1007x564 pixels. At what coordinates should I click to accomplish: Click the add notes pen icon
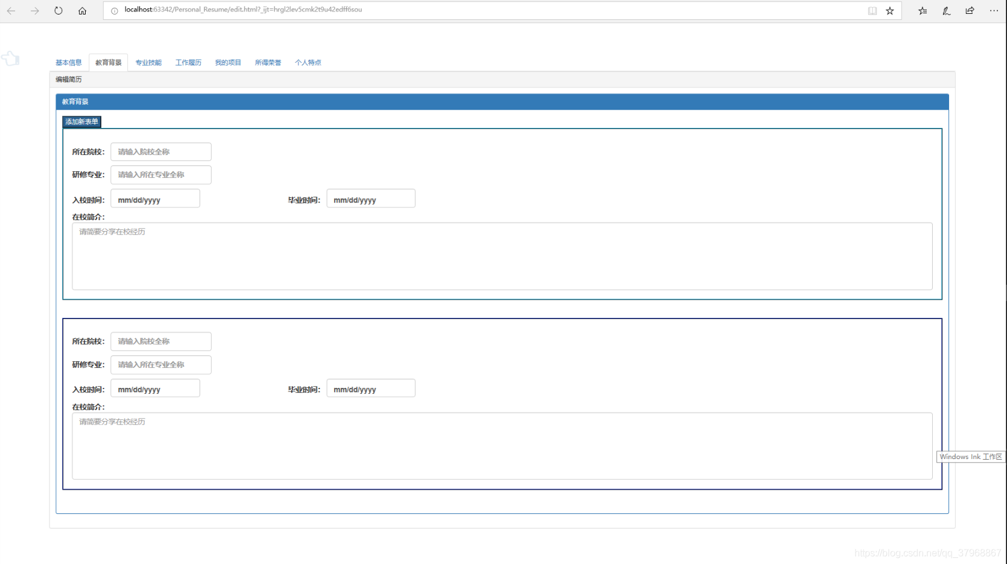pos(946,11)
